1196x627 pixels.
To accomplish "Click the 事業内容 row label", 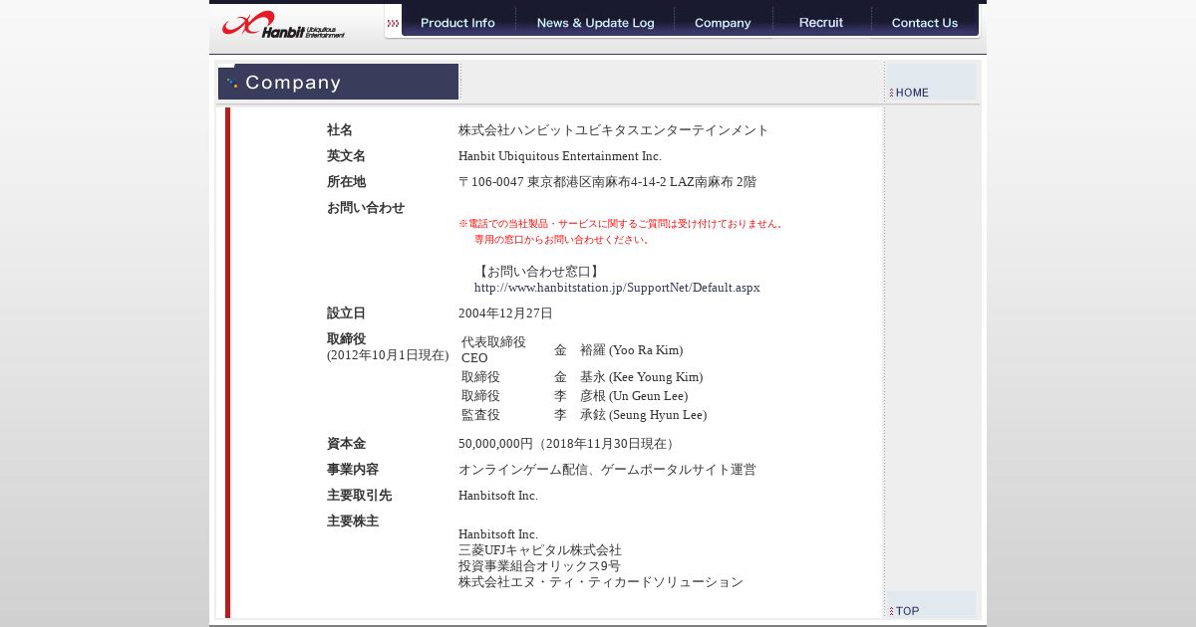I will (353, 470).
